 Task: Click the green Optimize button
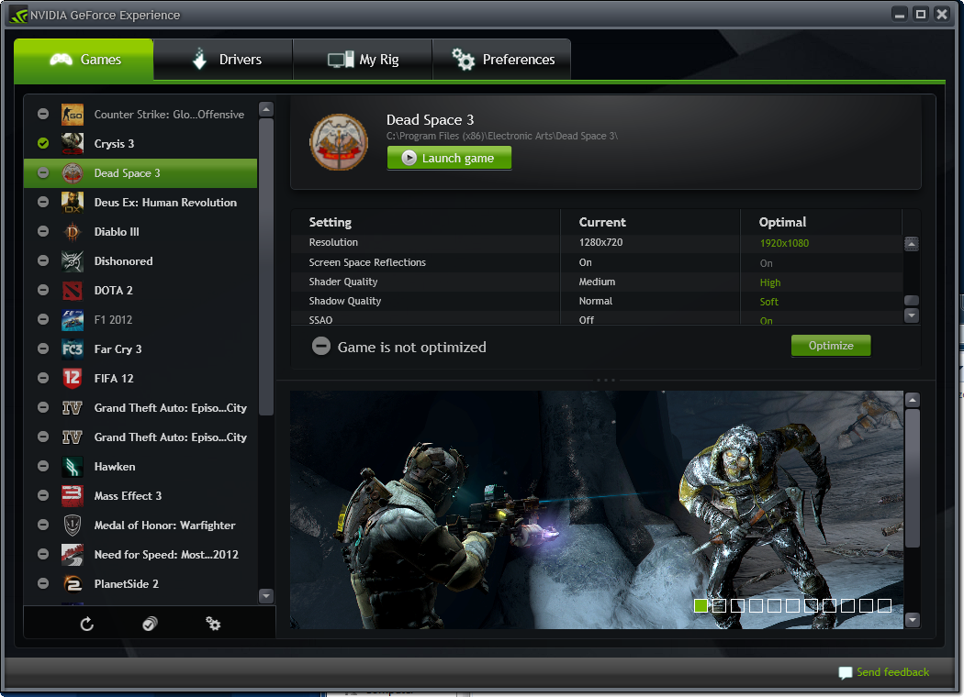pos(831,346)
